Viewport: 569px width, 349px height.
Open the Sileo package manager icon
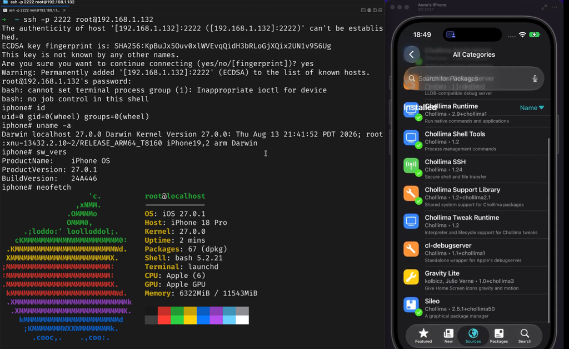[x=411, y=305]
